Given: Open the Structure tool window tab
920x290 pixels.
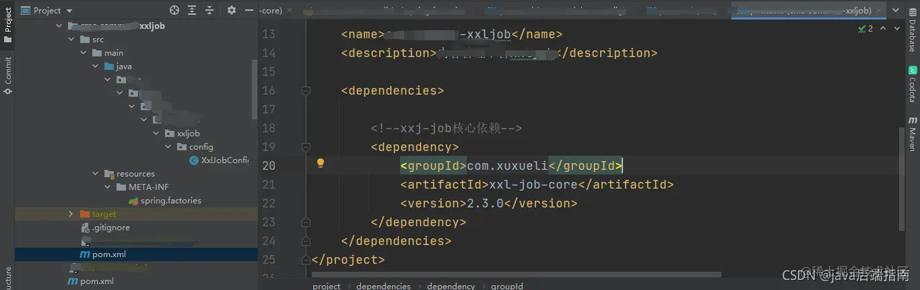Looking at the screenshot, I should [x=7, y=278].
